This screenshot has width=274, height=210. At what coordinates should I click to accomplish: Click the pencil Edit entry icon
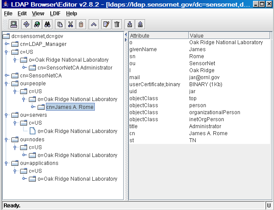[106, 24]
